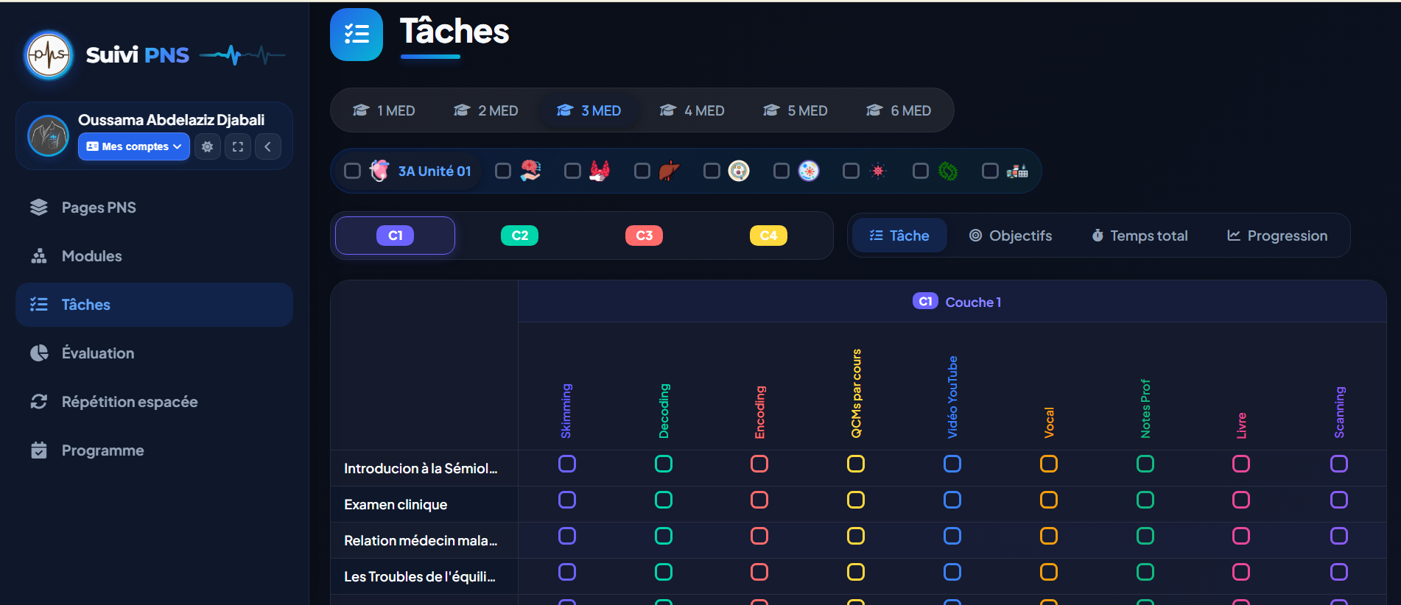This screenshot has height=605, width=1401.
Task: Select the liver unit icon
Action: (x=670, y=171)
